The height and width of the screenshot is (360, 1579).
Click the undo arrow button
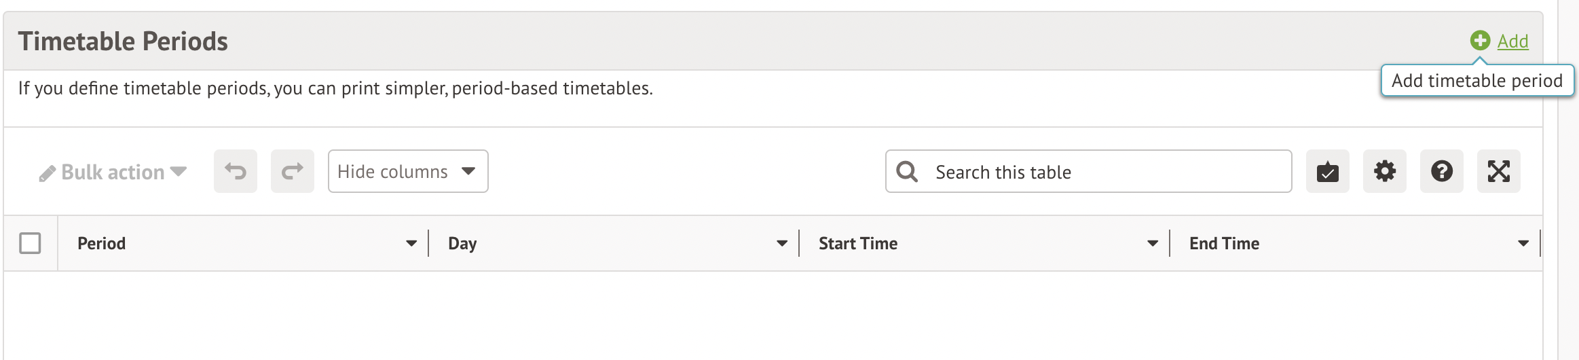[x=236, y=171]
